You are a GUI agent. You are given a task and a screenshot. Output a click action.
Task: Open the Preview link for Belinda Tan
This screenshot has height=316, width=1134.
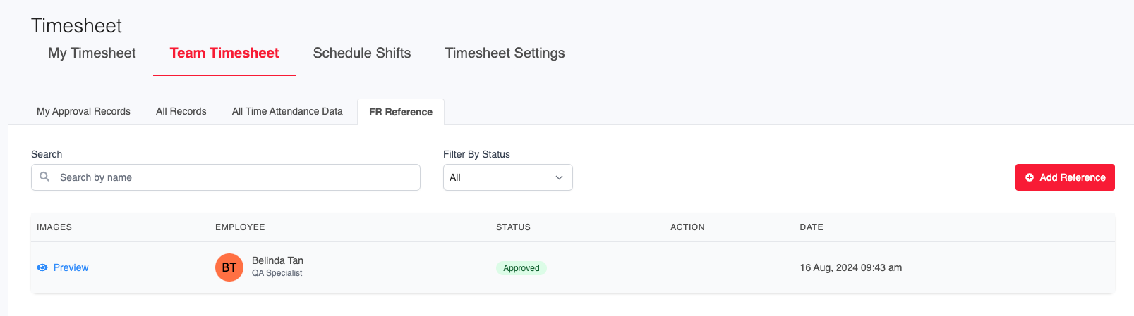pos(71,267)
